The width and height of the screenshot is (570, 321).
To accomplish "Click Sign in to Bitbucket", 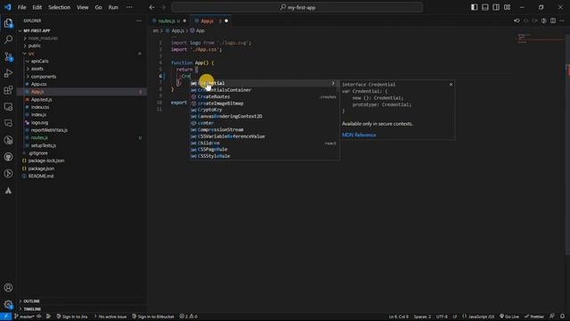I will 153,317.
